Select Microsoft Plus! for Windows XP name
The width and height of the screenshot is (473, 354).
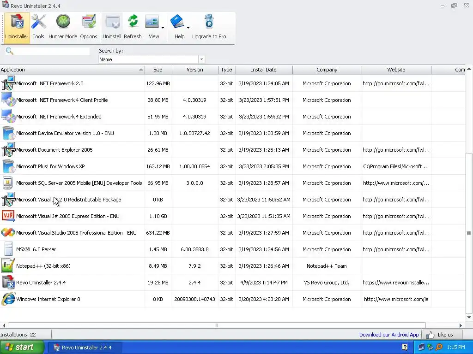click(50, 166)
